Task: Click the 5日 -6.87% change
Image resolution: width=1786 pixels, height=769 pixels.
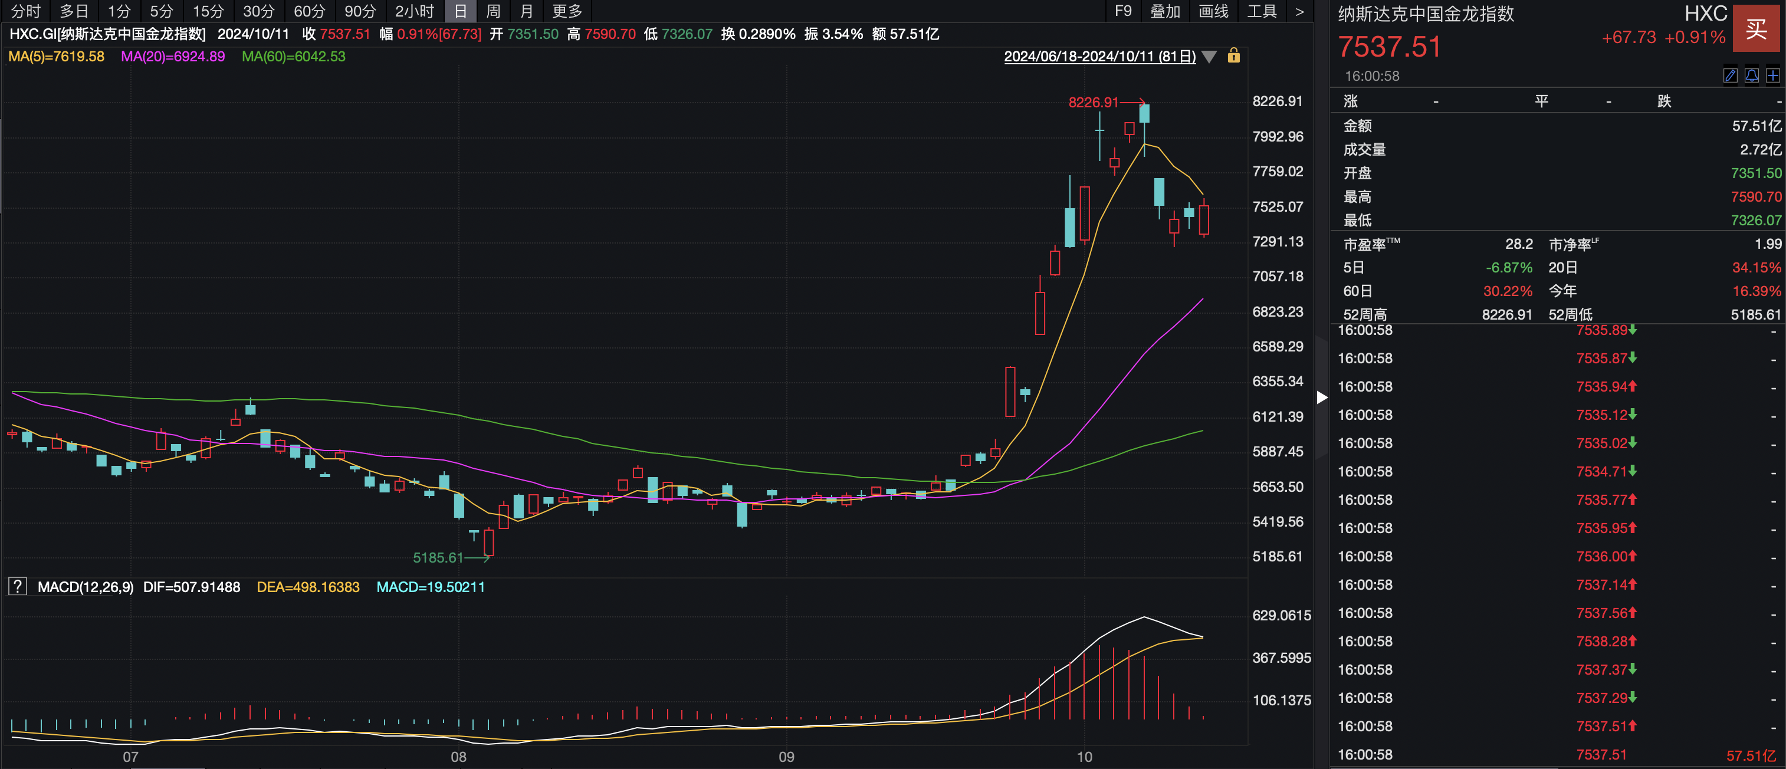Action: (1509, 268)
